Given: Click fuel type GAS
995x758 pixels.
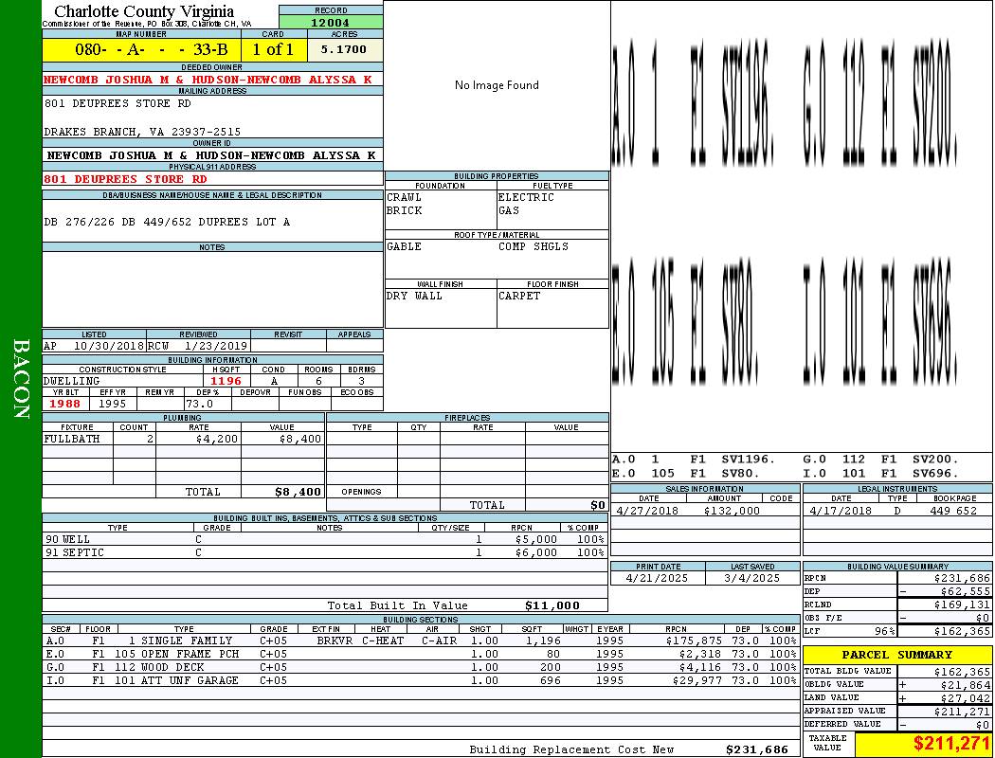Looking at the screenshot, I should tap(509, 210).
